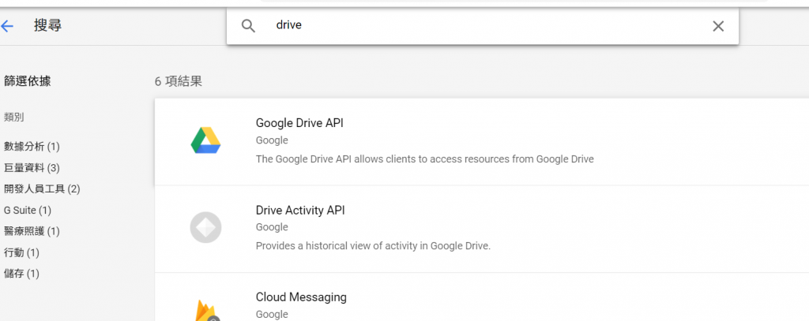The image size is (809, 321).
Task: Open the Drive Activity API title
Action: coord(300,211)
